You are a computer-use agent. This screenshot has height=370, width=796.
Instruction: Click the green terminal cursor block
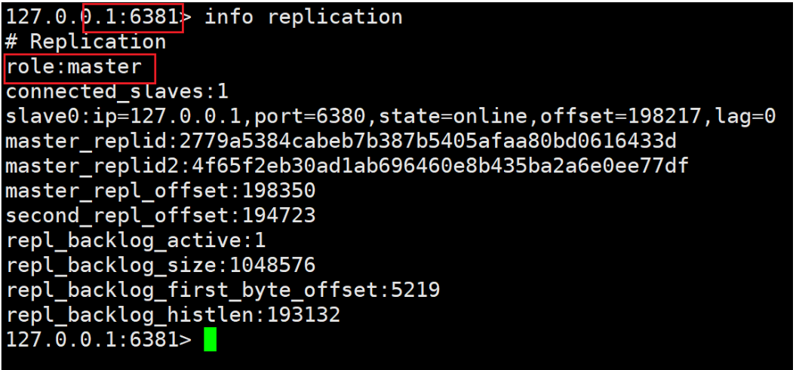click(x=211, y=339)
